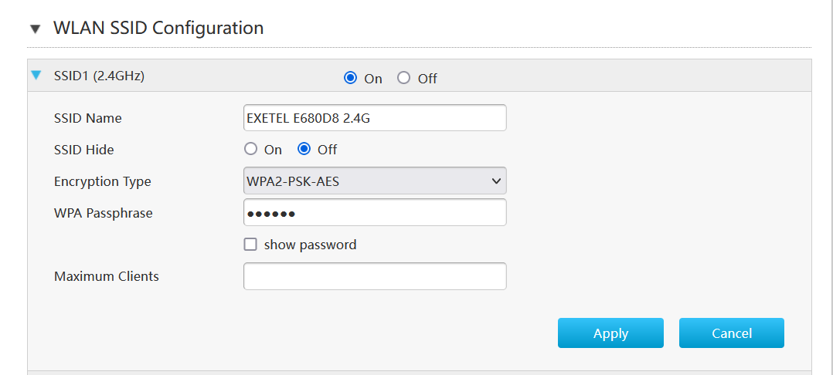Enable the show password checkbox
Image resolution: width=833 pixels, height=375 pixels.
tap(250, 245)
